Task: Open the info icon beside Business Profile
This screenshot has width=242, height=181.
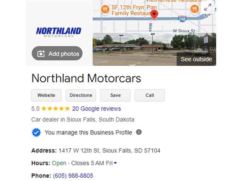Action: (139, 132)
